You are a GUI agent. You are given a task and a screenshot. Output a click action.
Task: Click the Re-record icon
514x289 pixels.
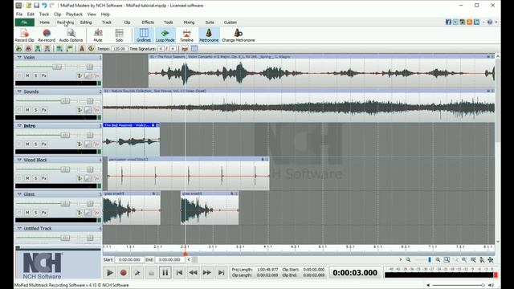47,35
